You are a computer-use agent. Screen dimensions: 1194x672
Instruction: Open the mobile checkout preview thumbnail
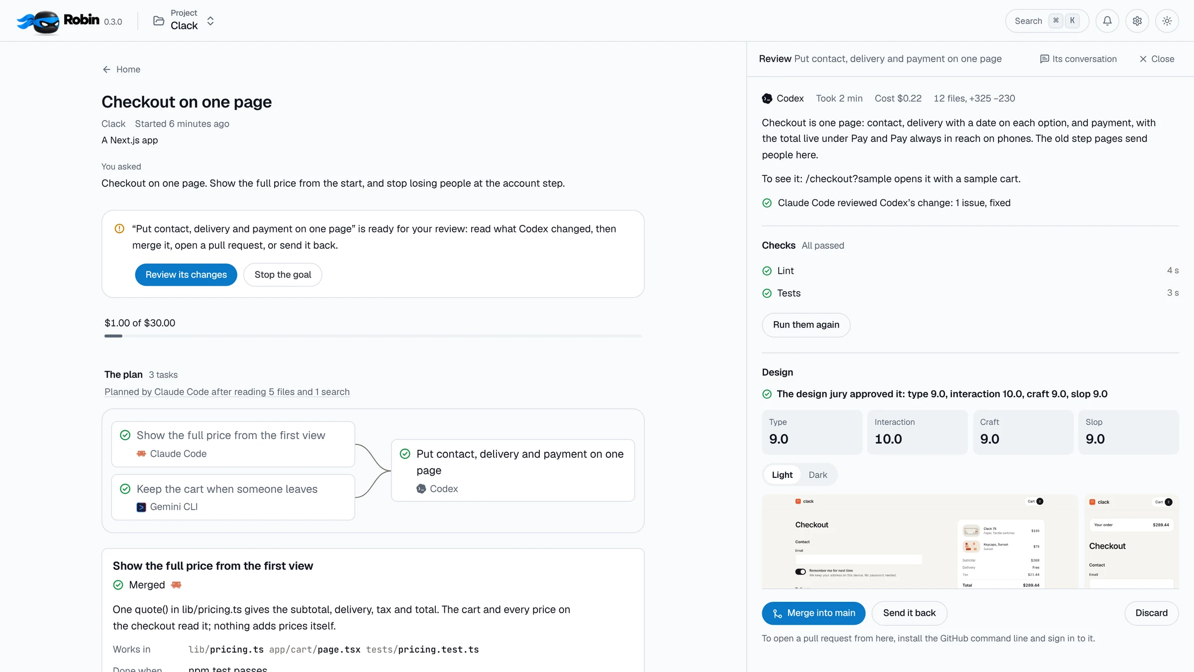pos(1131,542)
